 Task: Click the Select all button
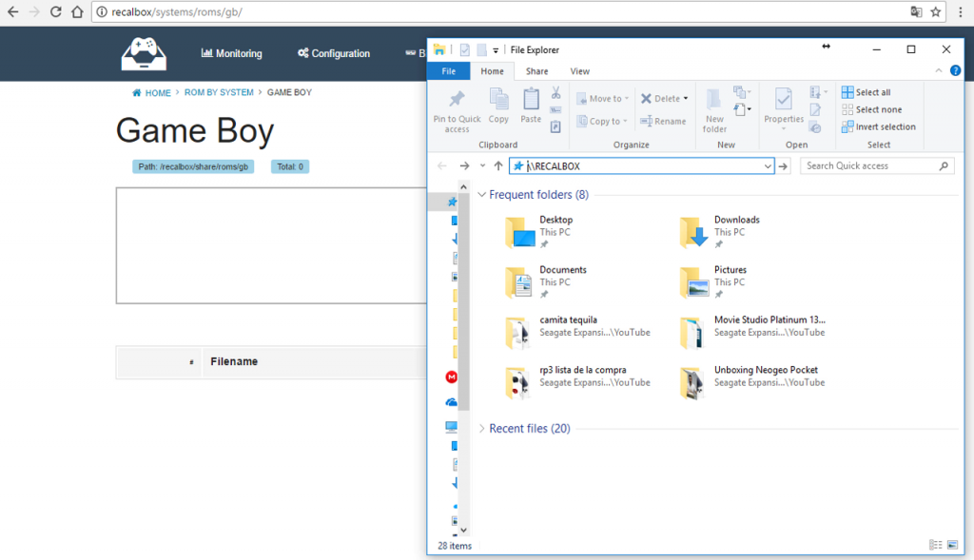pyautogui.click(x=866, y=92)
